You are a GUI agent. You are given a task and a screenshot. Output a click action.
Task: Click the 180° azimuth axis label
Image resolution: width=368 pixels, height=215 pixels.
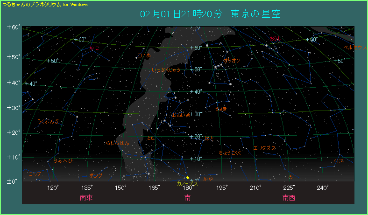(188, 188)
